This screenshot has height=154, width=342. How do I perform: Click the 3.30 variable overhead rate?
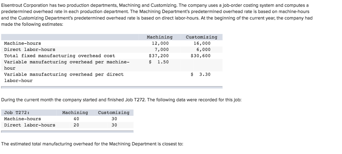click(x=205, y=74)
